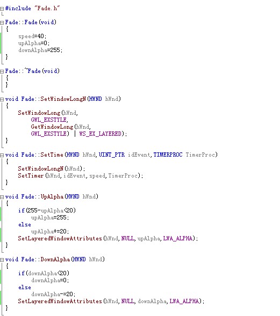Click SetLayeredWindowAttributes in the DownAlpha function
The height and width of the screenshot is (316, 280).
click(60, 301)
